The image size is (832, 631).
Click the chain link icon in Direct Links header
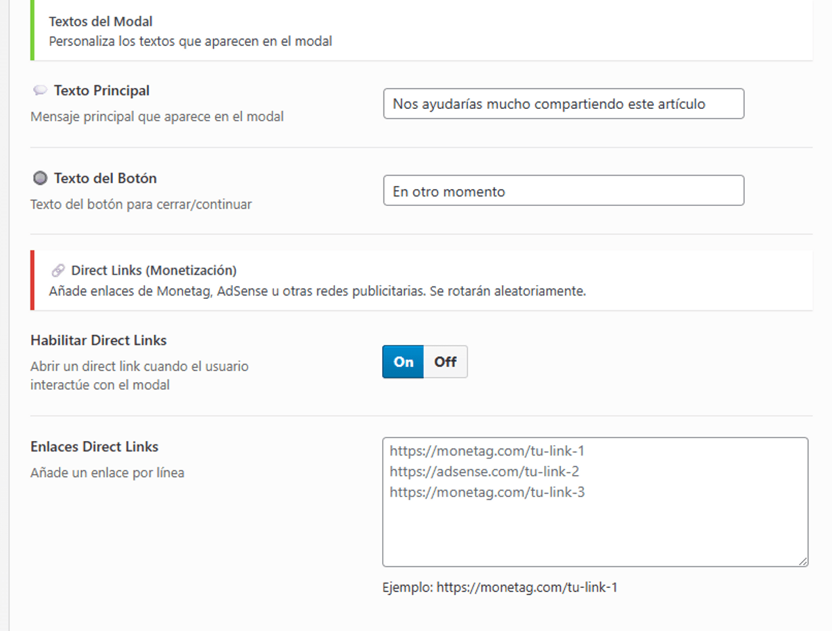[58, 270]
